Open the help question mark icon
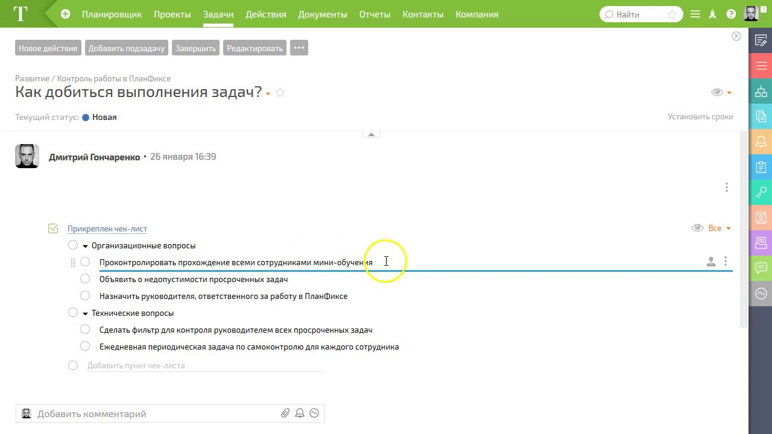772x434 pixels. pos(731,14)
